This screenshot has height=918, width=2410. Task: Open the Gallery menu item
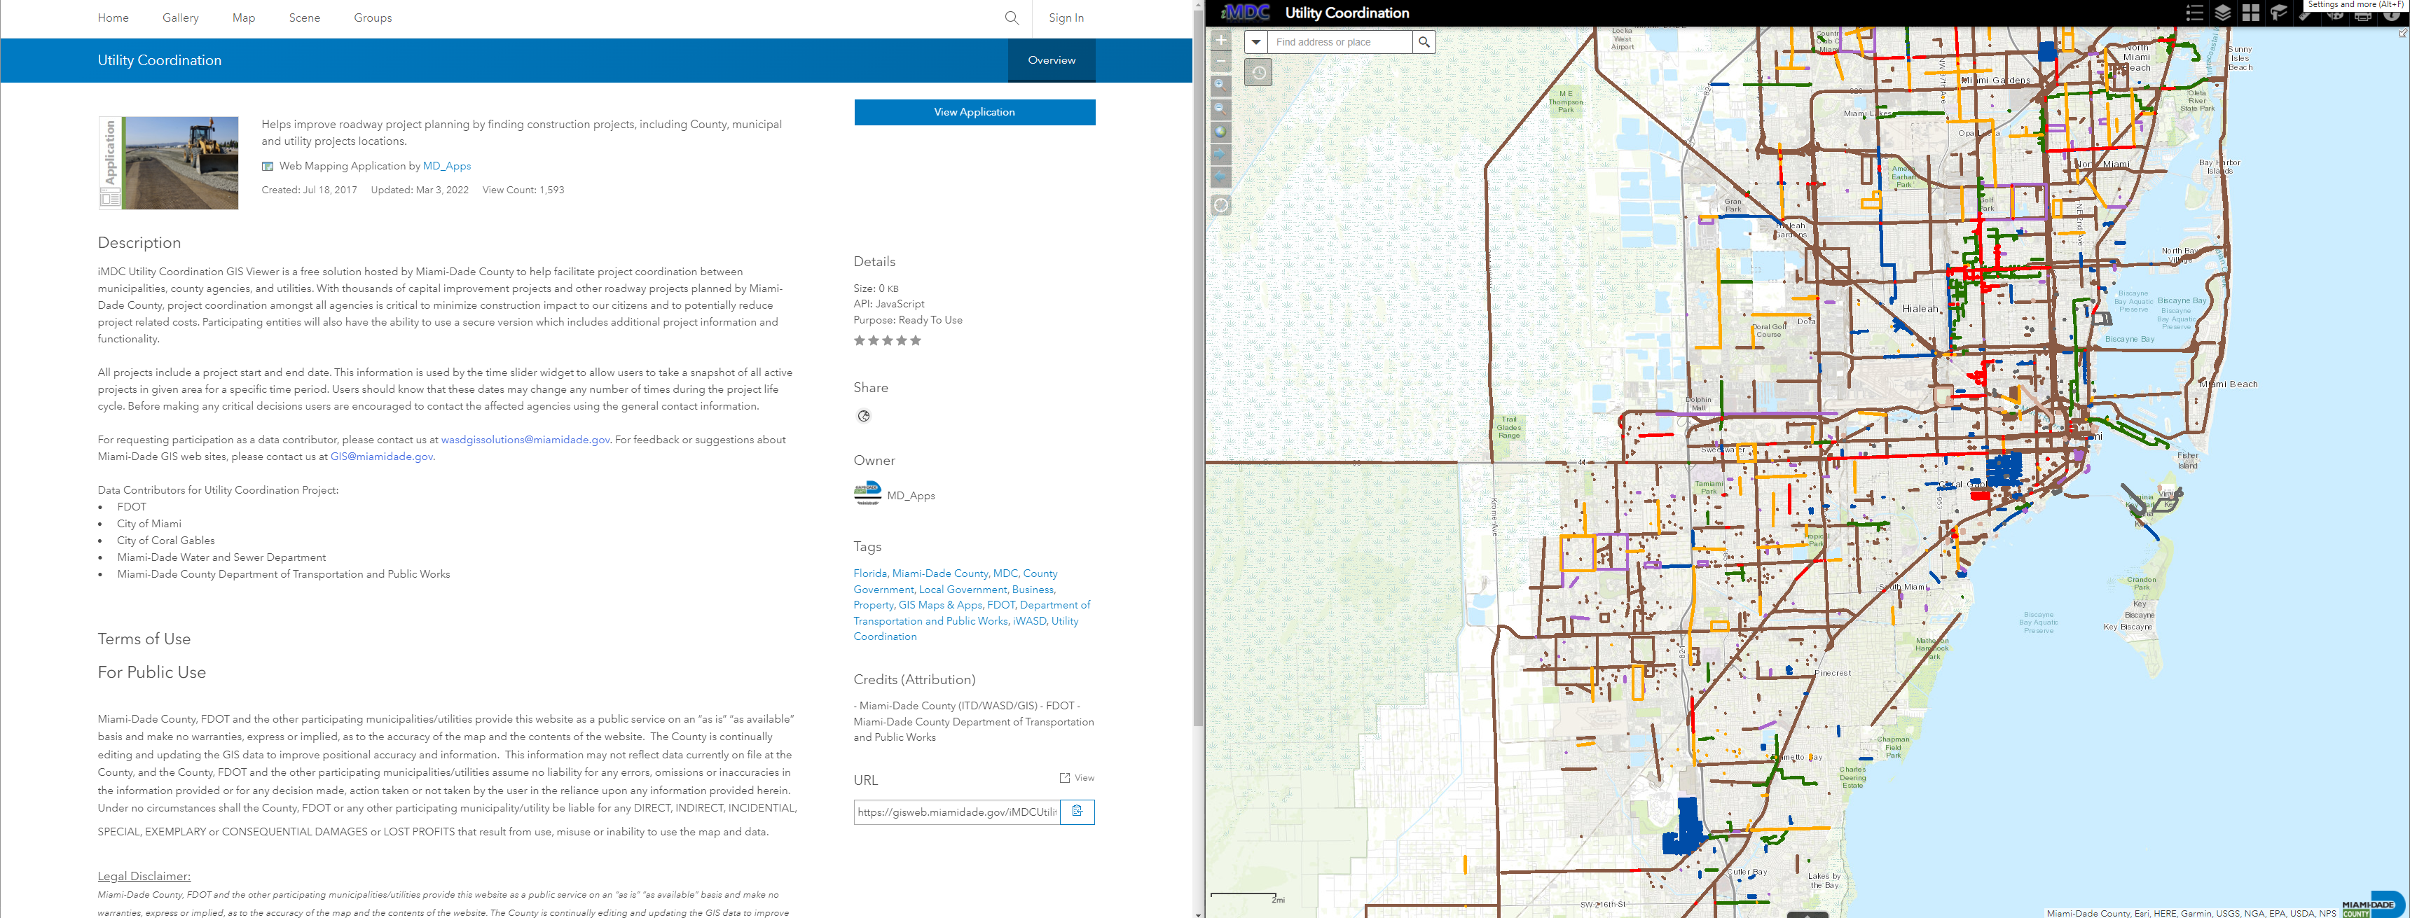pyautogui.click(x=179, y=18)
